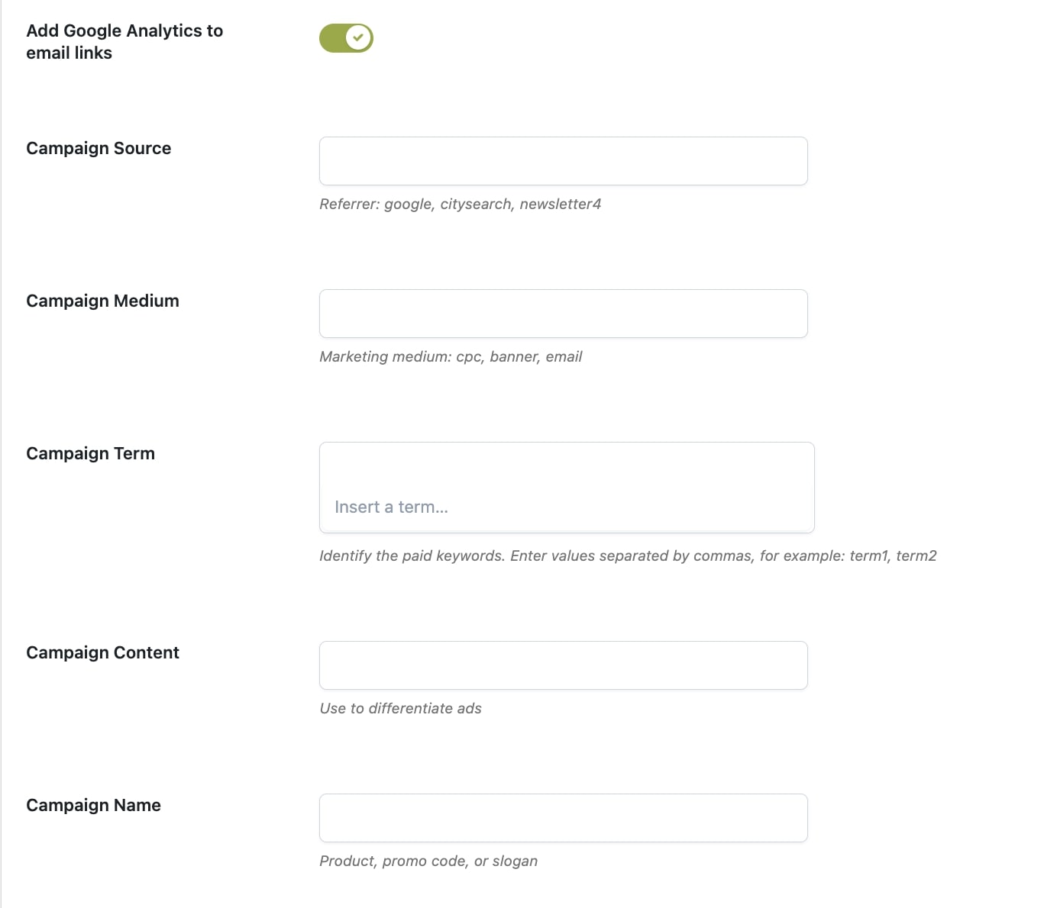Click the Campaign Term label

coord(90,453)
